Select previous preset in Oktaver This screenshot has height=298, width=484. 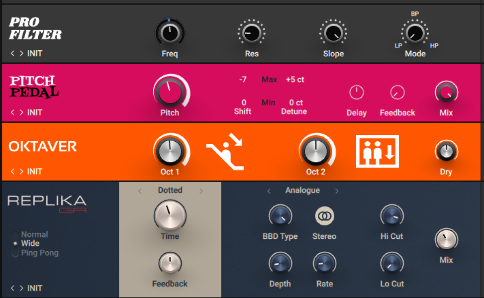click(x=13, y=172)
